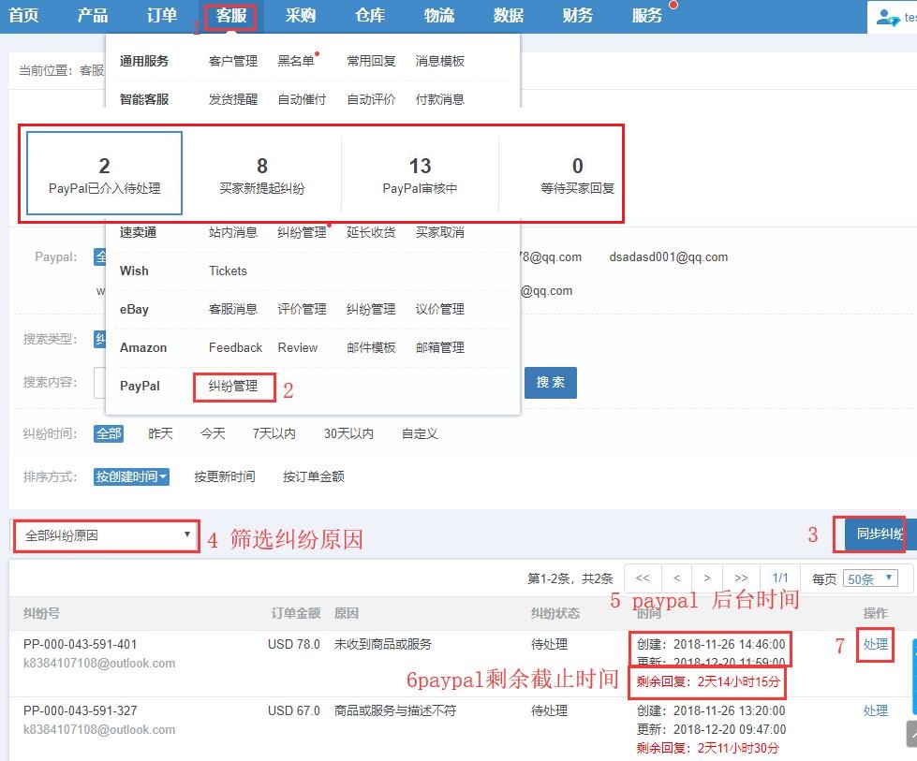917x761 pixels.
Task: Click the 同步纠纷 button
Action: pyautogui.click(x=880, y=534)
